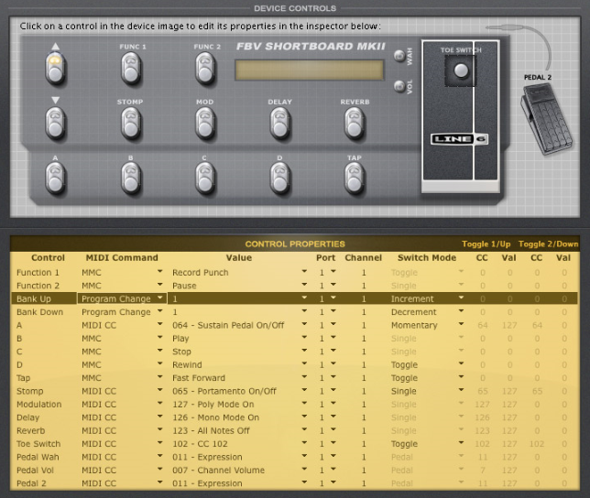This screenshot has width=590, height=498.
Task: Select the DELAY footswitch
Action: [x=280, y=124]
